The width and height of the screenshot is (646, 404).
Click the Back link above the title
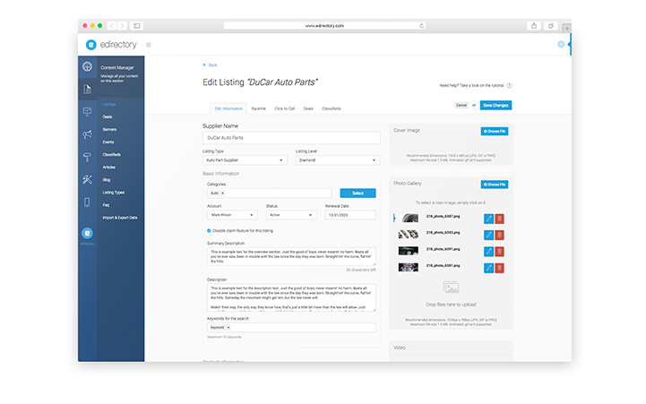tap(211, 65)
